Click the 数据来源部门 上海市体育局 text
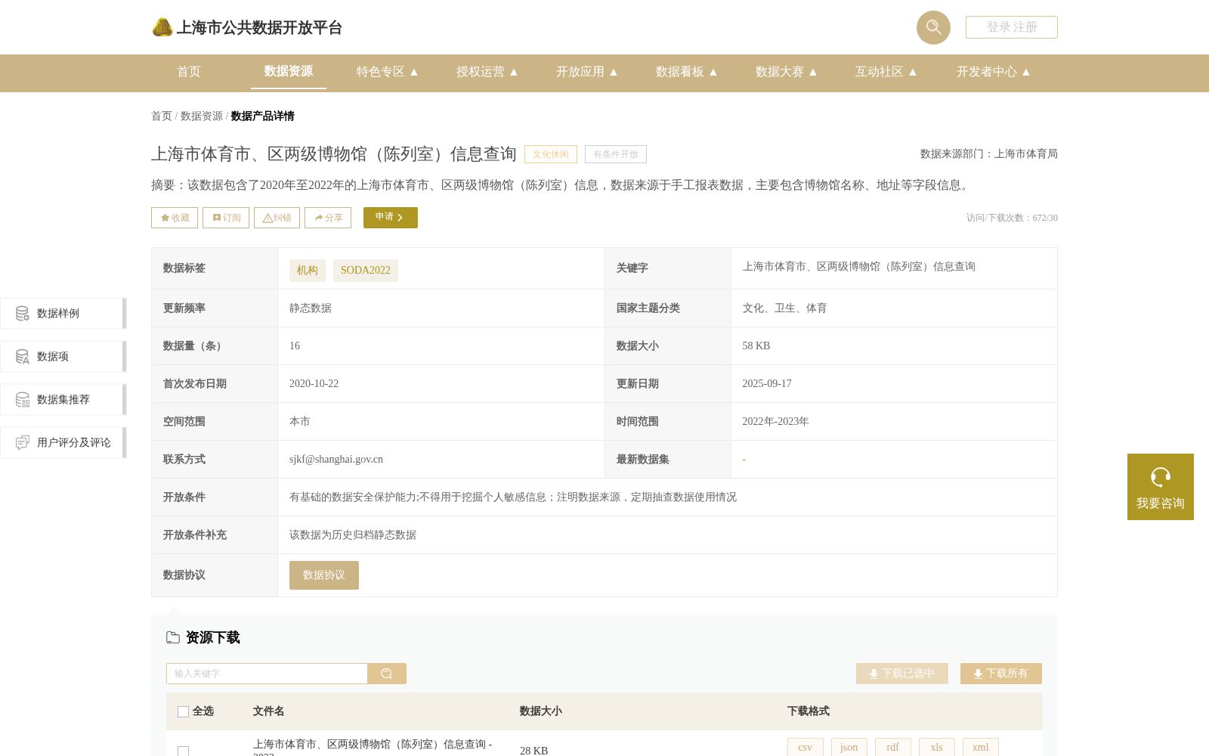The image size is (1209, 756). click(989, 154)
